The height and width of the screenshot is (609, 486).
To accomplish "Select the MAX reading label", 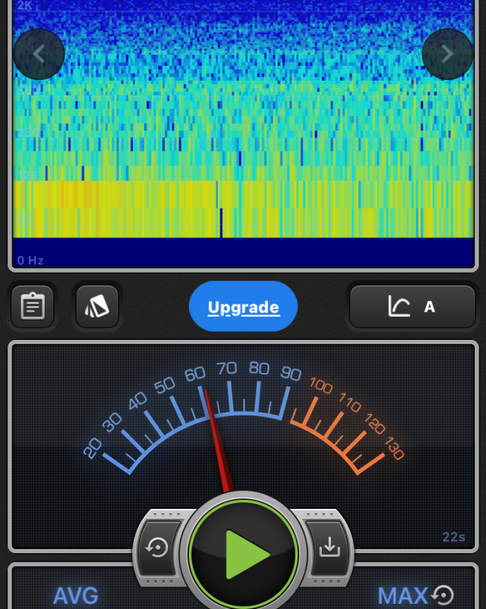I will 402,596.
